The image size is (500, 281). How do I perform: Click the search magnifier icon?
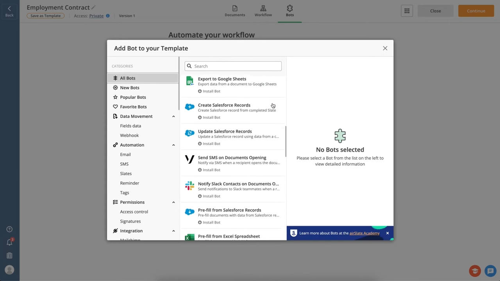point(189,66)
